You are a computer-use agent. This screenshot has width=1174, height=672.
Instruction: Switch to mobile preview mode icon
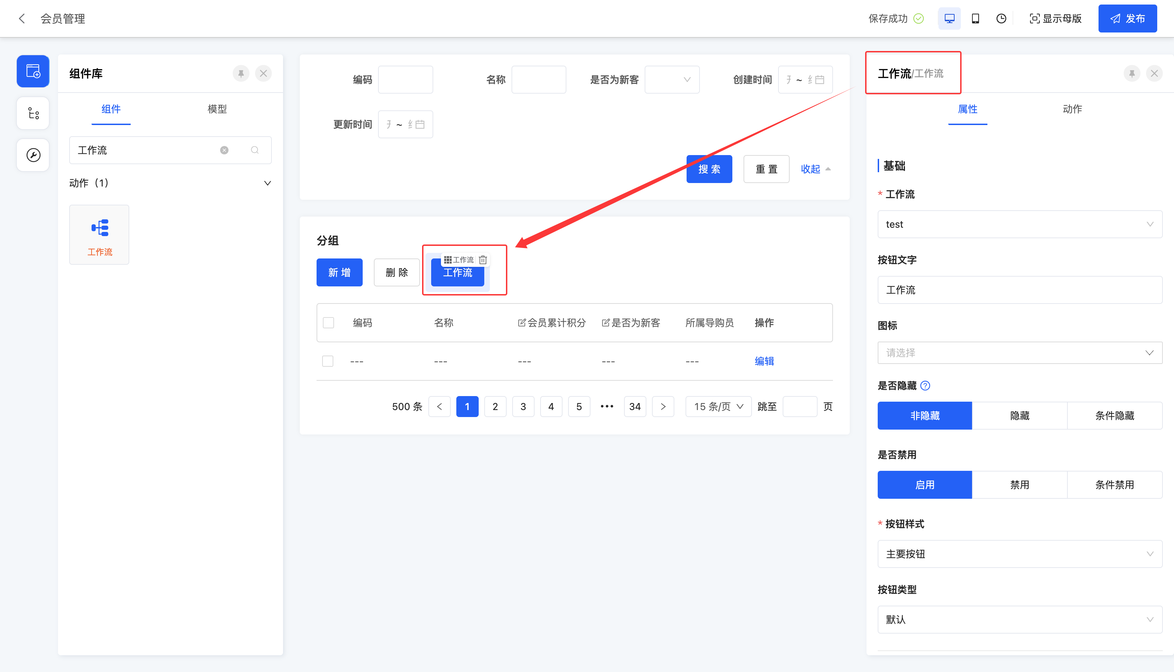[975, 19]
